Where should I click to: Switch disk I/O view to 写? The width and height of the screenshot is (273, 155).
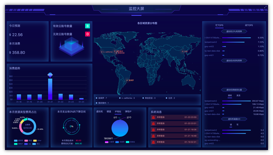pyautogui.click(x=238, y=125)
